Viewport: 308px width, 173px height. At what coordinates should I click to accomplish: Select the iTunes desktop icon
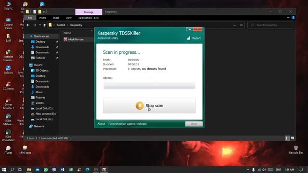(x=8, y=149)
